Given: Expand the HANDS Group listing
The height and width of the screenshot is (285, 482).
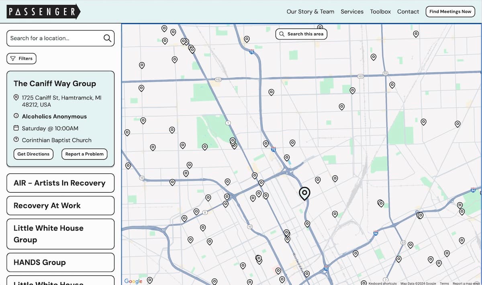Looking at the screenshot, I should (x=60, y=263).
